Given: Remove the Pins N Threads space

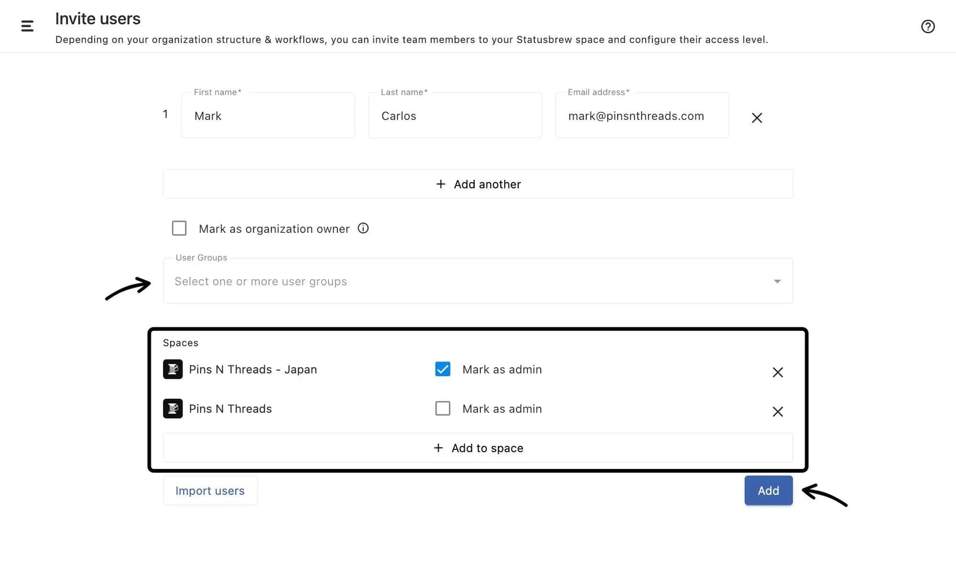Looking at the screenshot, I should pos(778,411).
